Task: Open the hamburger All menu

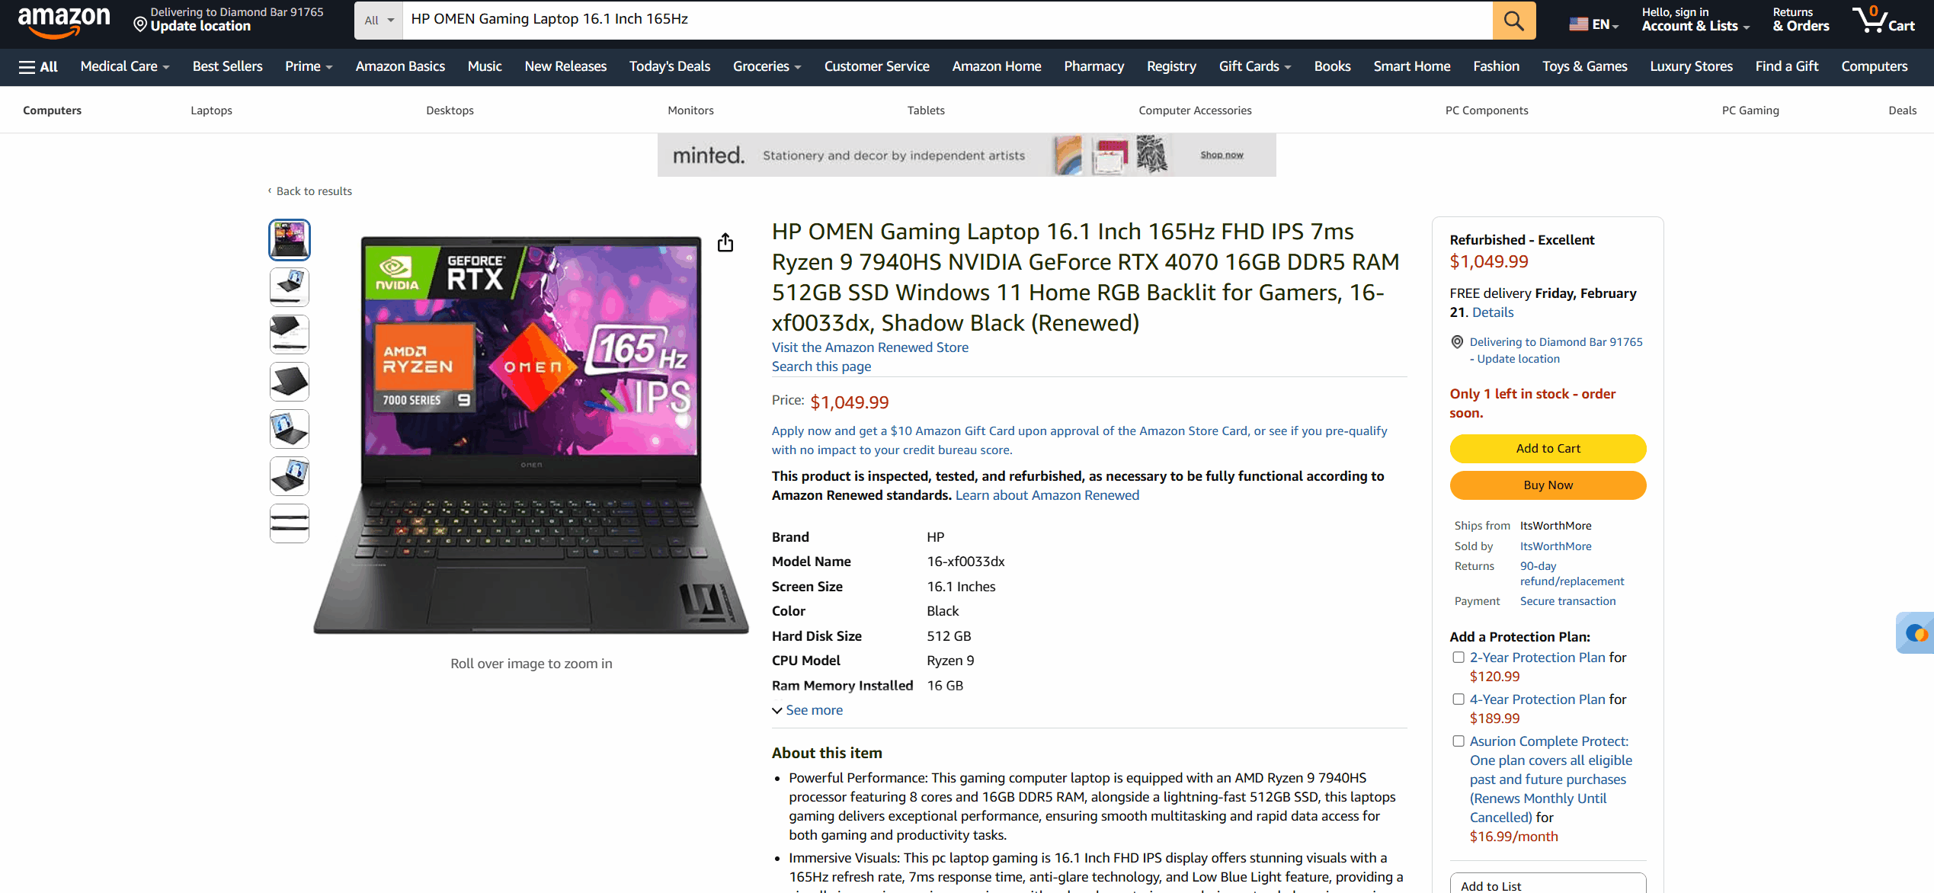Action: pyautogui.click(x=38, y=66)
